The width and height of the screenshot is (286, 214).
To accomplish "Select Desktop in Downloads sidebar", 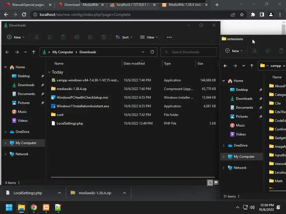I will (24, 76).
